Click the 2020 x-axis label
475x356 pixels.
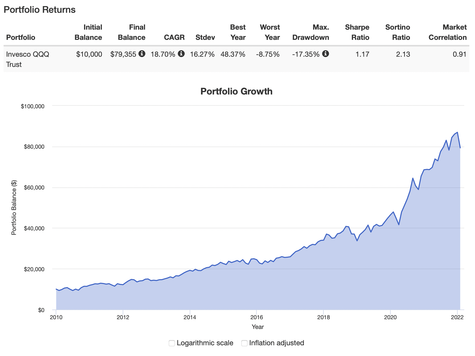point(390,317)
